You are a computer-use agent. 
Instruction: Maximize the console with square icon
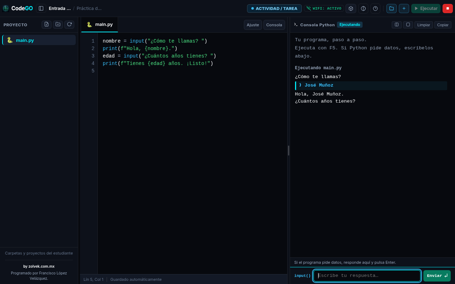(408, 24)
